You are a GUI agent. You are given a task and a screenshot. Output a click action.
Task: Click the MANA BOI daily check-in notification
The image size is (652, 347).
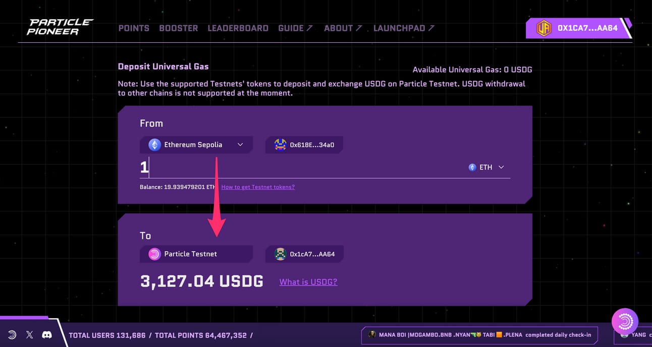pos(480,335)
